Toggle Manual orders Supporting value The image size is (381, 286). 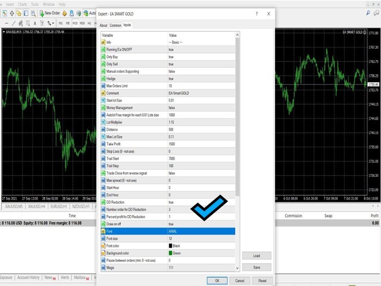(x=201, y=71)
